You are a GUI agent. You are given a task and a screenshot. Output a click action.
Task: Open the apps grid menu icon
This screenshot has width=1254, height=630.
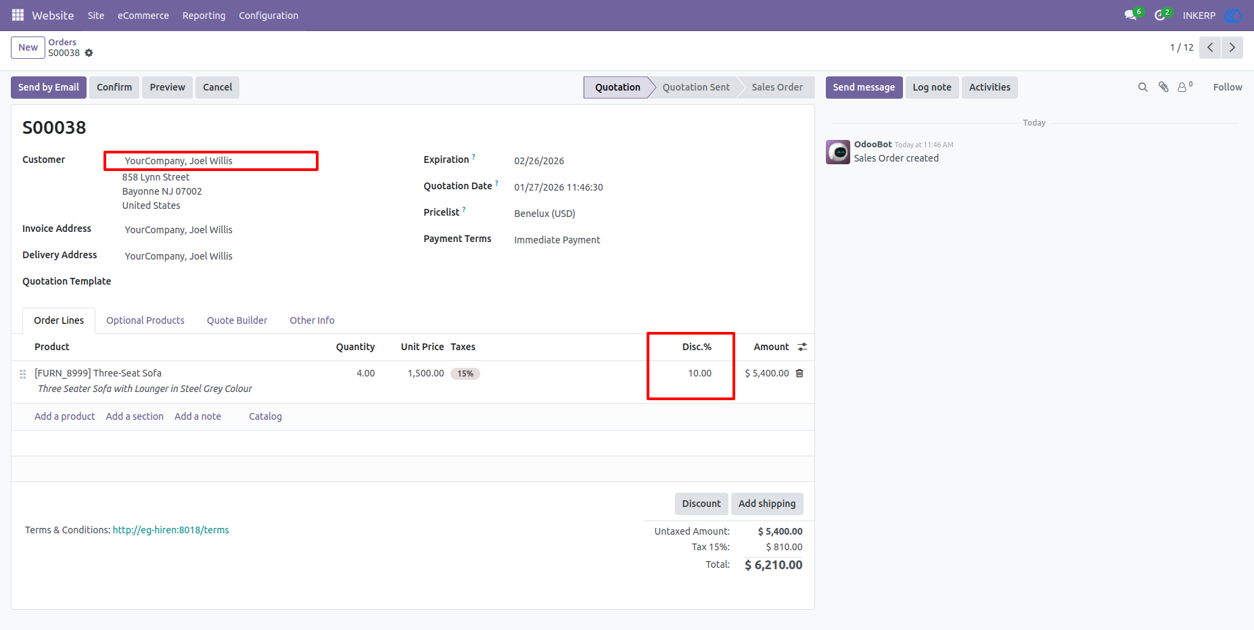click(x=18, y=15)
